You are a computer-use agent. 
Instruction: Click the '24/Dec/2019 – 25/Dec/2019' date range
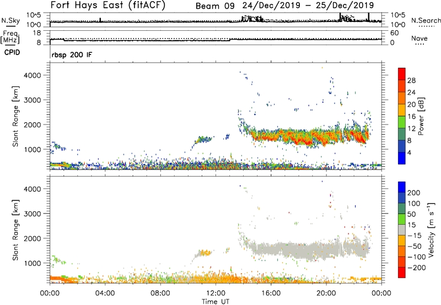pos(308,6)
